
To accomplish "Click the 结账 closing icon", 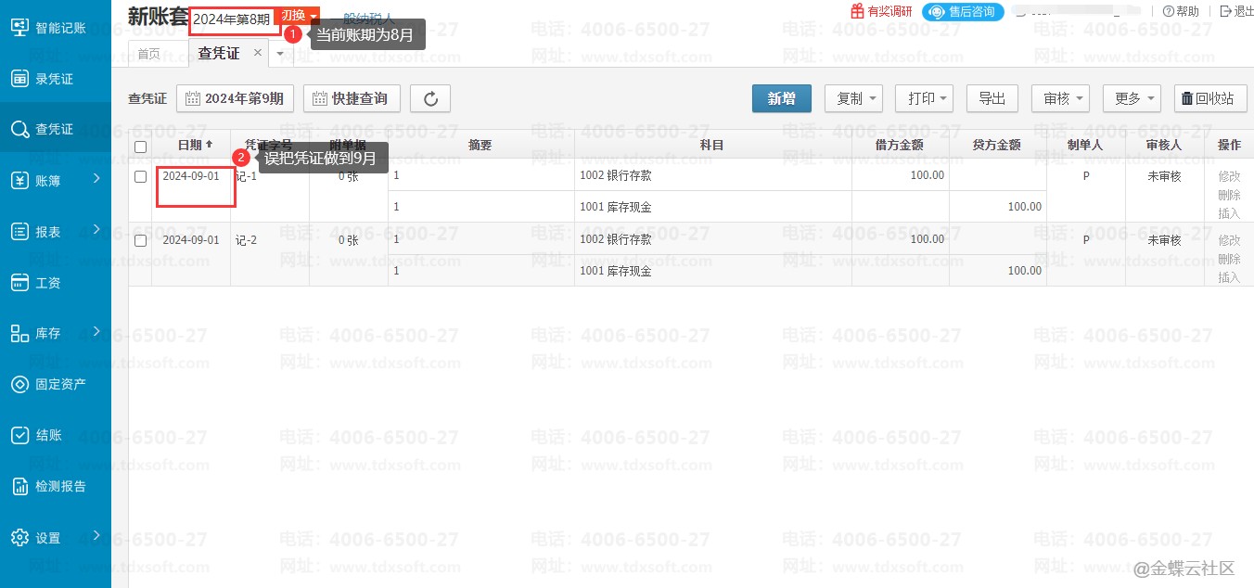I will point(19,435).
